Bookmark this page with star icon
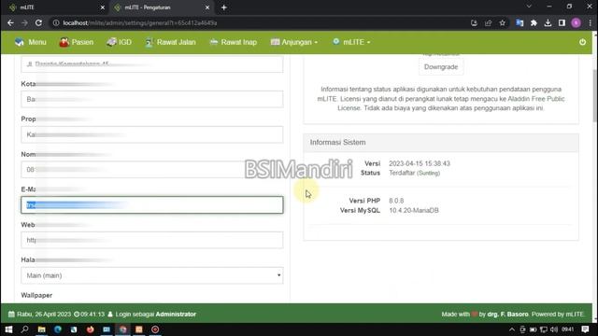Image resolution: width=598 pixels, height=336 pixels. (x=503, y=22)
